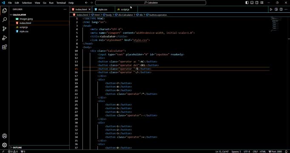
Task: Switch to the style.css tab
Action: [102, 9]
